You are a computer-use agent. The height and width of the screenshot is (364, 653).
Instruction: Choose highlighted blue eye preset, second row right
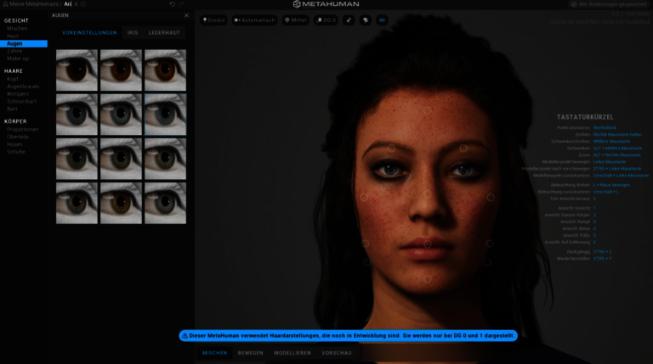pos(165,115)
